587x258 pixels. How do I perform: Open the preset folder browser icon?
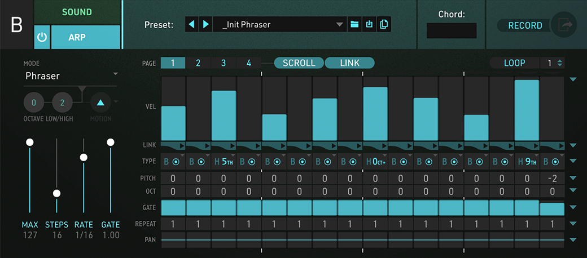354,25
